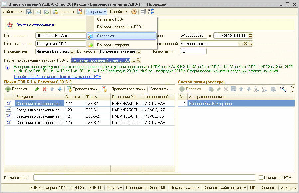
Task: Click the Форма column header
Action: pos(97,97)
